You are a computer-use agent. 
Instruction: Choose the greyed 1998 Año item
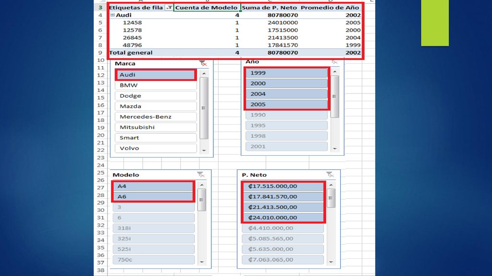tap(287, 136)
